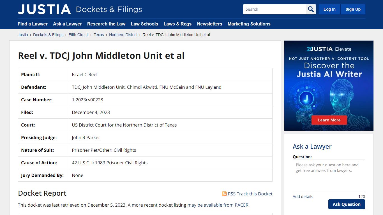
Task: Open the Newsletters menu
Action: point(209,24)
